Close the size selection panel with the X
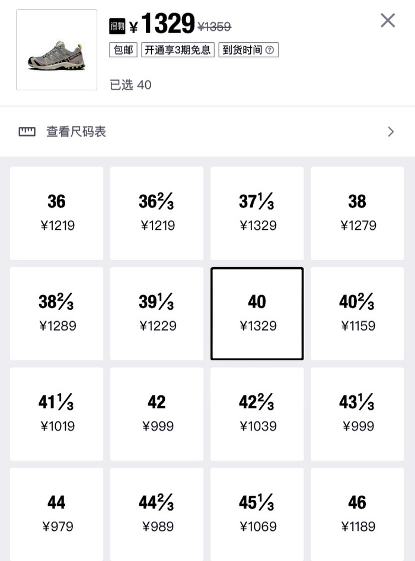 click(388, 20)
